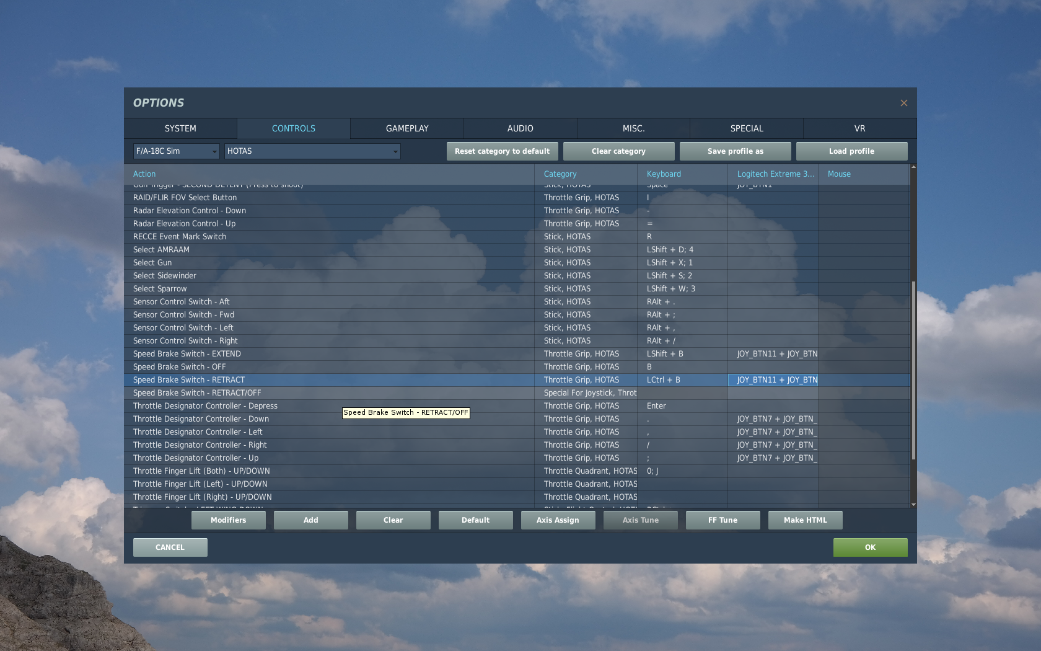Close the Options dialog with X
Screen dimensions: 1041x651
pos(903,103)
